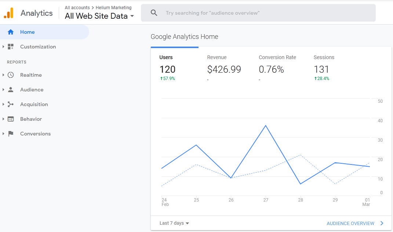The height and width of the screenshot is (232, 393).
Task: Select the Sessions metric tab
Action: coord(324,68)
